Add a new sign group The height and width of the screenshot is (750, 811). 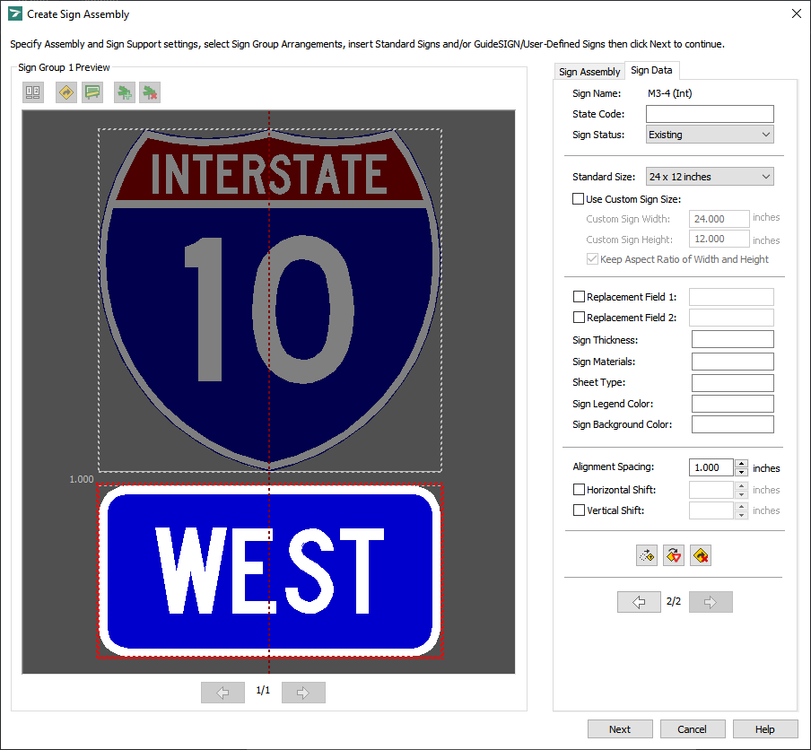[x=124, y=92]
